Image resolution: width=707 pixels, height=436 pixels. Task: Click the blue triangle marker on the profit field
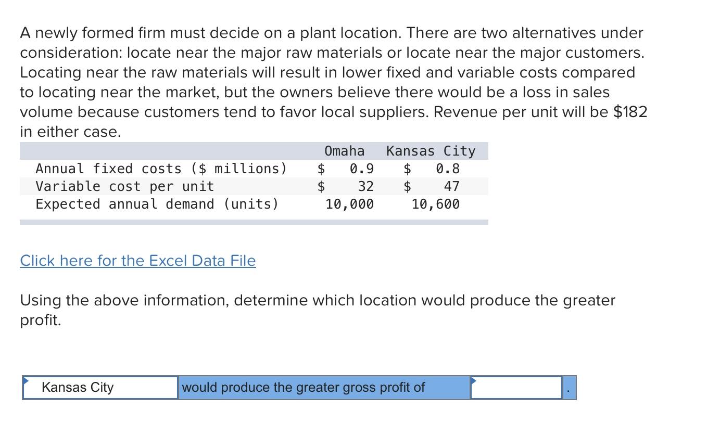(474, 380)
